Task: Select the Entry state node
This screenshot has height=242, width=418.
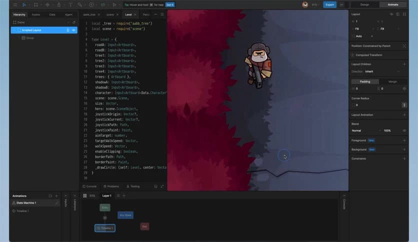Action: pos(105,207)
